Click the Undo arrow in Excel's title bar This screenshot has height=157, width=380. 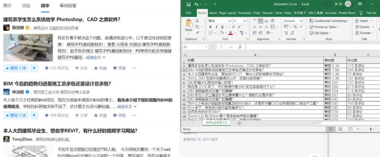[x=196, y=4]
